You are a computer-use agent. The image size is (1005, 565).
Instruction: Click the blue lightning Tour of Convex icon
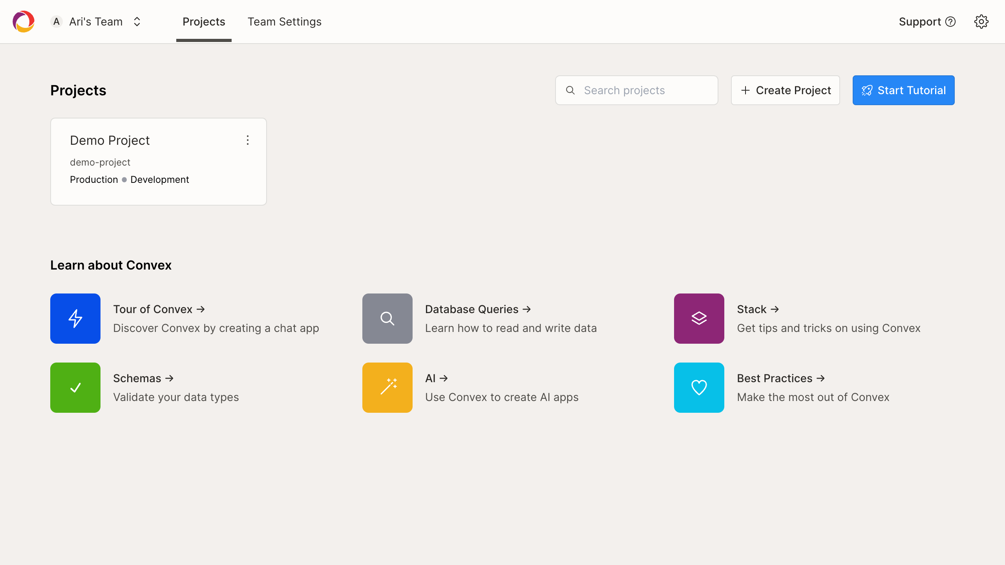pos(75,319)
